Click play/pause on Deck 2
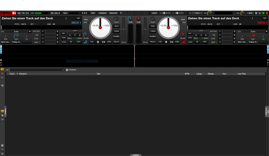Image resolution: width=269 pixels, height=156 pixels. [171, 42]
